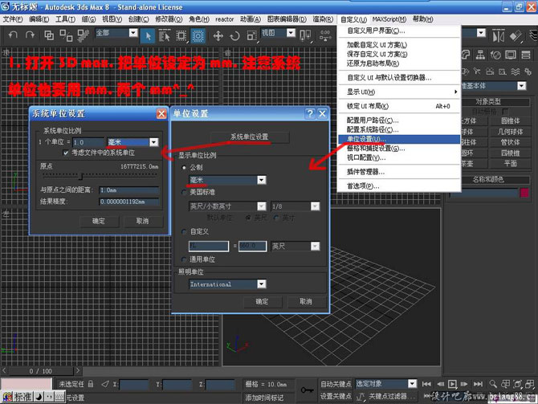The width and height of the screenshot is (538, 404).
Task: Open the 编辑(E) menu
Action: pyautogui.click(x=39, y=19)
